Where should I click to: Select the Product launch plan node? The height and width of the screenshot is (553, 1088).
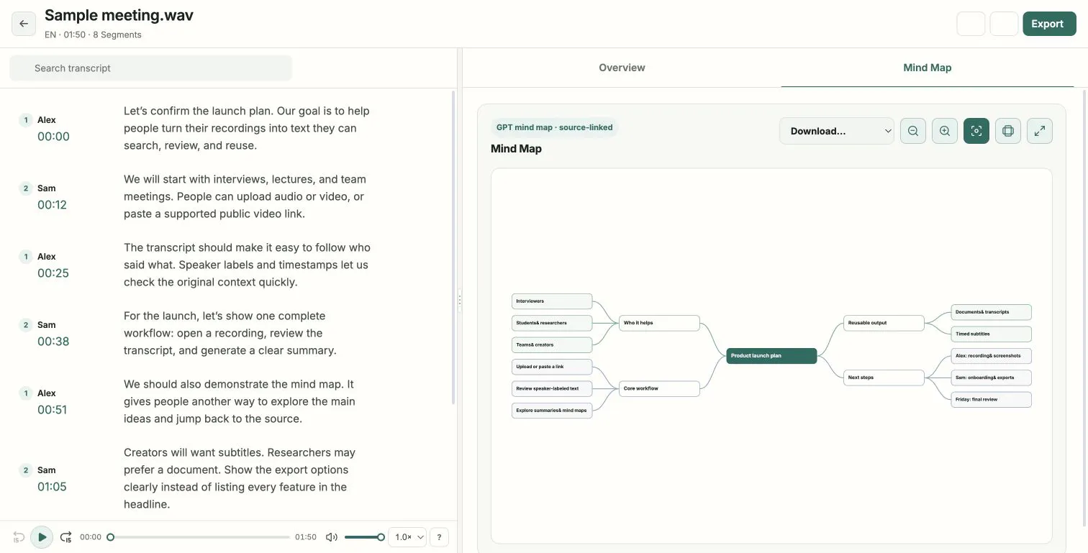point(771,355)
